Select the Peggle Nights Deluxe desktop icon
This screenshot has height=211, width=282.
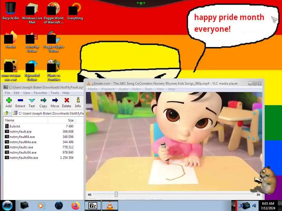[x=54, y=42]
